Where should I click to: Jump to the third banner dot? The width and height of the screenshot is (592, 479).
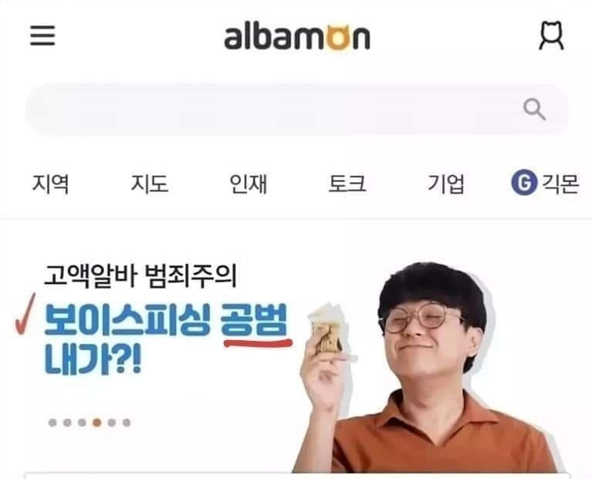pyautogui.click(x=82, y=423)
